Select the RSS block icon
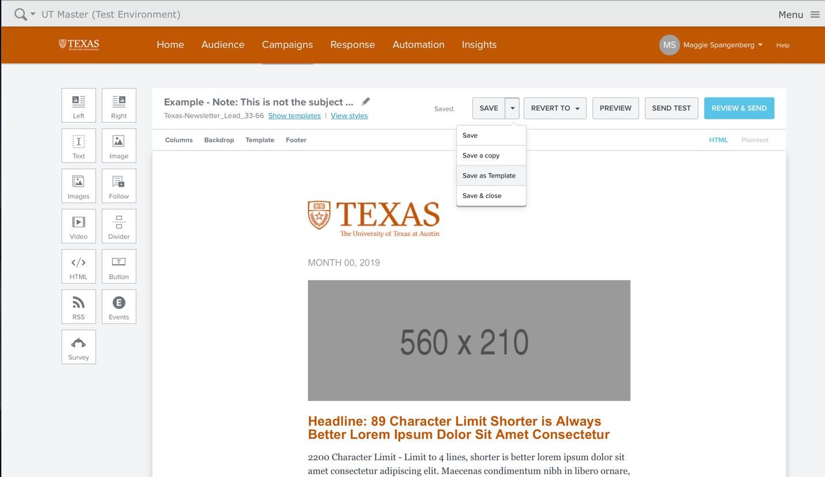Viewport: 825px width, 477px height. coord(79,306)
